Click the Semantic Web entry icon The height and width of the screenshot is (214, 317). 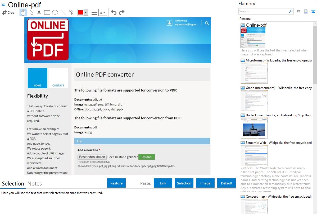(243, 143)
